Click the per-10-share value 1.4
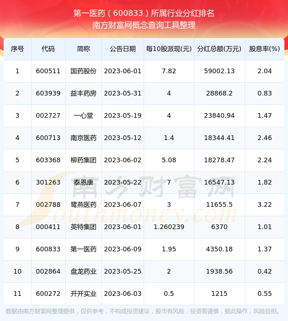288x321 pixels. 169,138
